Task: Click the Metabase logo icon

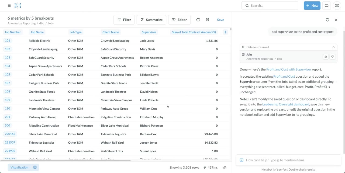Action: point(18,5)
